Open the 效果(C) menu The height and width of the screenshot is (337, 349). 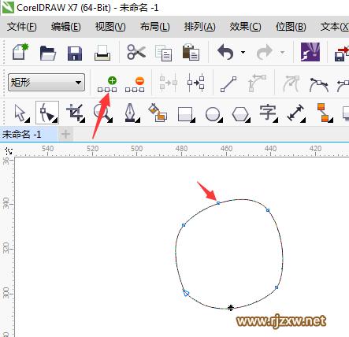[245, 27]
